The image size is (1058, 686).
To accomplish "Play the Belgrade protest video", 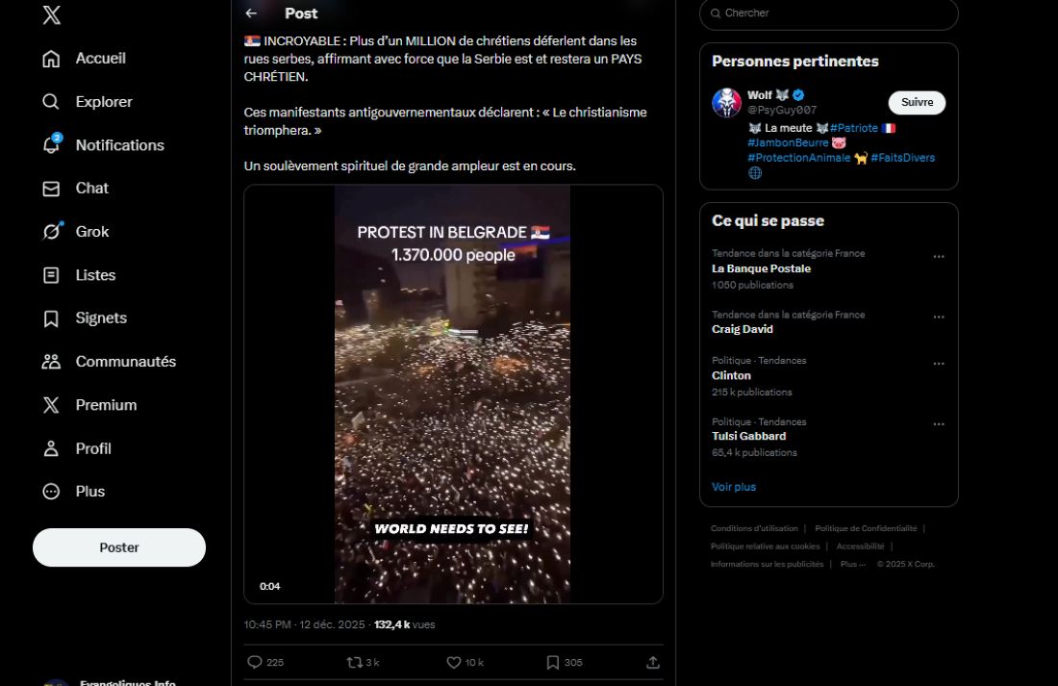I will coord(452,394).
